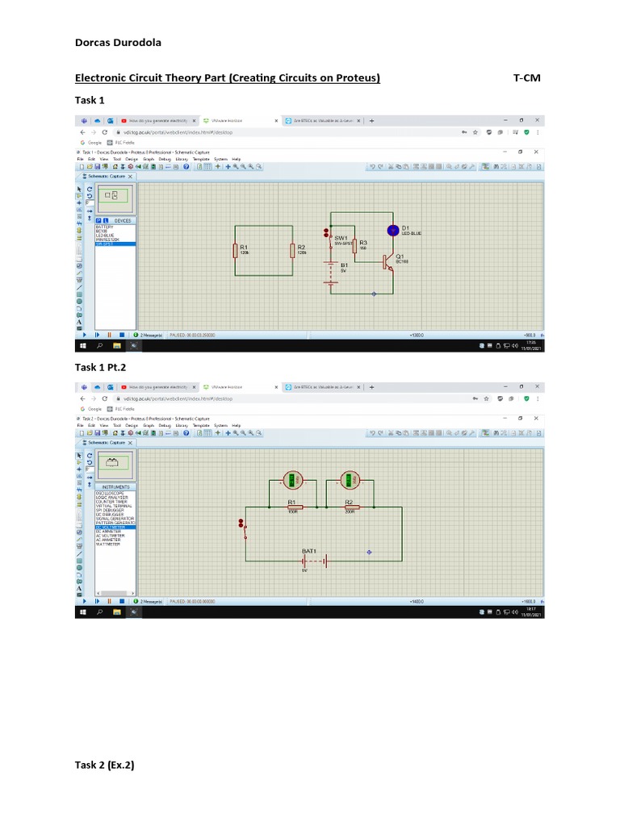This screenshot has width=620, height=826.
Task: Select the Schematic Capture tab in Task 1 window
Action: [x=107, y=177]
